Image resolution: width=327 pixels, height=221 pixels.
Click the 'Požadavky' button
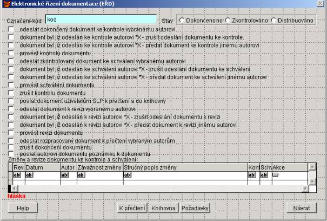195,207
